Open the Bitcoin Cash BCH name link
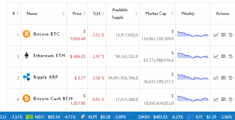Screen dimensions: 235x120 coord(53,98)
